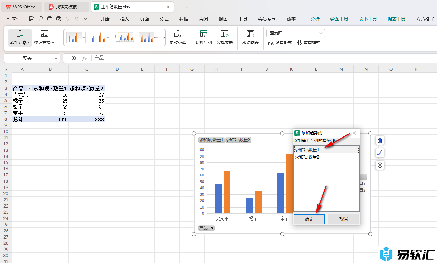Switch to the 找稻壳模板 tab
The width and height of the screenshot is (437, 263).
click(x=66, y=7)
